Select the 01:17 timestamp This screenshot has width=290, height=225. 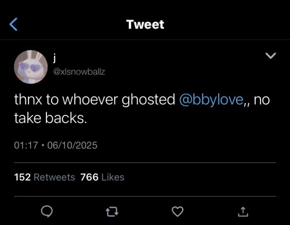(26, 146)
